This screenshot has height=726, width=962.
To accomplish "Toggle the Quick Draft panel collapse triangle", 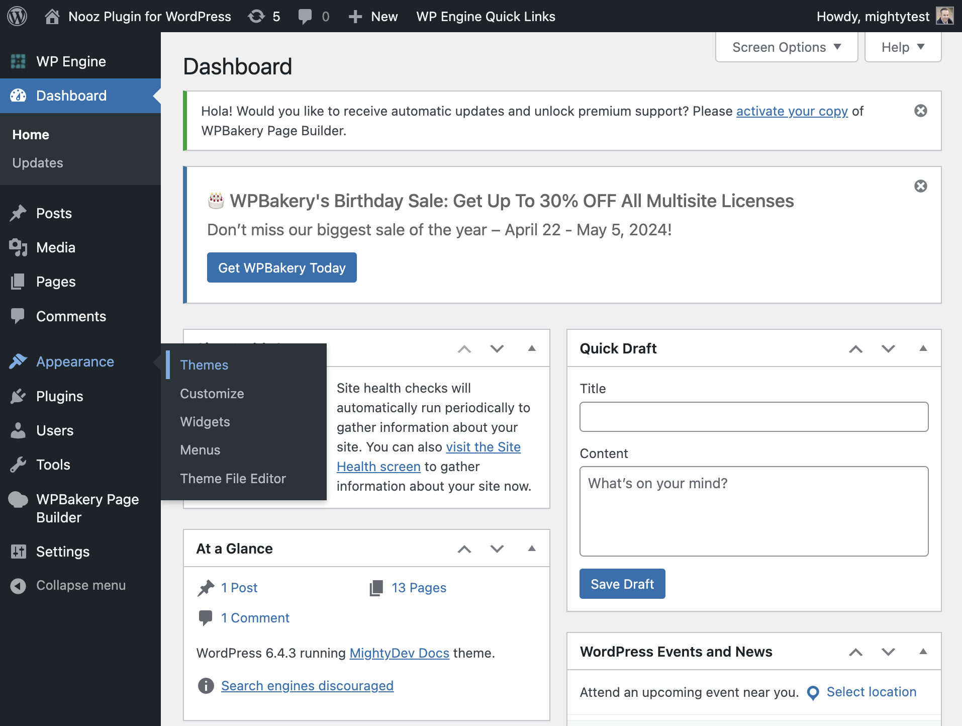I will [x=923, y=348].
